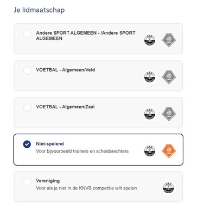The image size is (217, 210).
Task: Click the grey KNVB logo in the Algemeen/Veld card
Action: tap(169, 77)
